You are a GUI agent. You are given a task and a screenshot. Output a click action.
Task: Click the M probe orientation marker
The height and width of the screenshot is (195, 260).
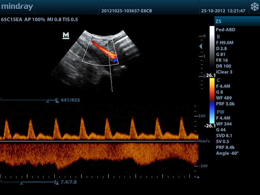(66, 35)
